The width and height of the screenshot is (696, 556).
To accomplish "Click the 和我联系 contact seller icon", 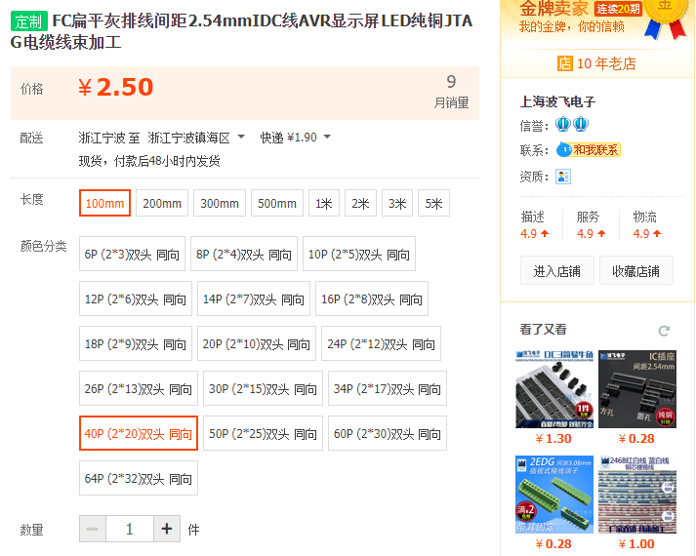I will (589, 150).
